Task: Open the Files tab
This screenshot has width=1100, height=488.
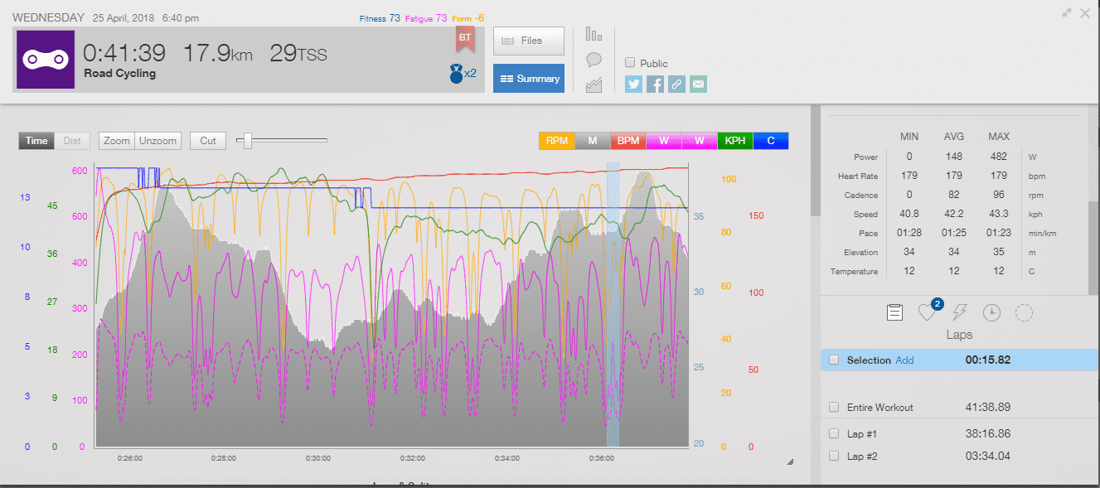Action: (x=529, y=41)
